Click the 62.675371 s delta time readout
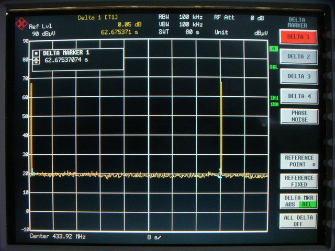The height and width of the screenshot is (251, 335). 119,32
